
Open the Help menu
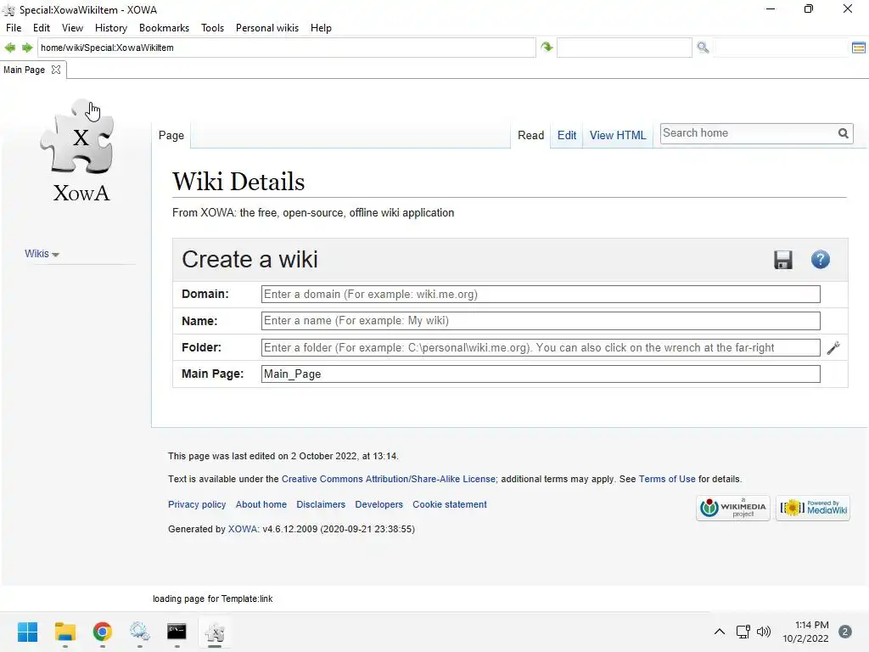(x=321, y=28)
